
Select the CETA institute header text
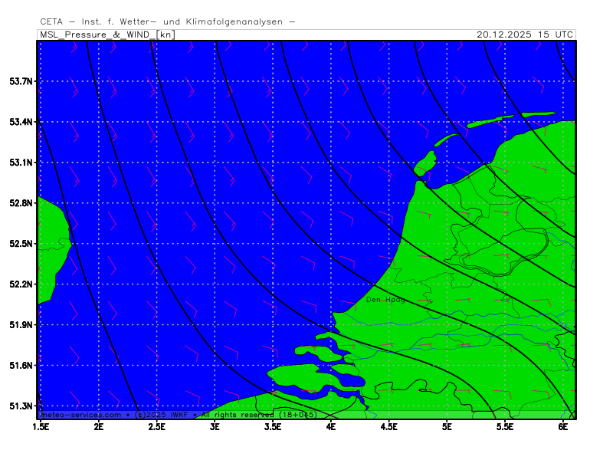pos(167,22)
